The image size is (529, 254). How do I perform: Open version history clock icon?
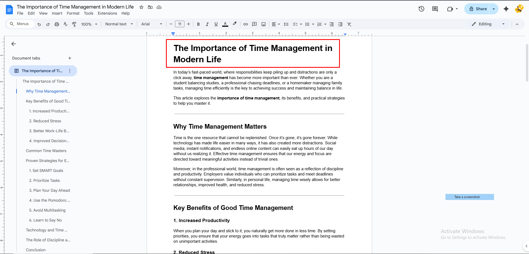(x=421, y=9)
